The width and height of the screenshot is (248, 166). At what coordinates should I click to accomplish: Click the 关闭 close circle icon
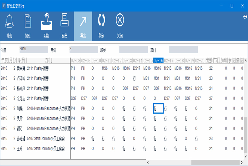tap(120, 22)
